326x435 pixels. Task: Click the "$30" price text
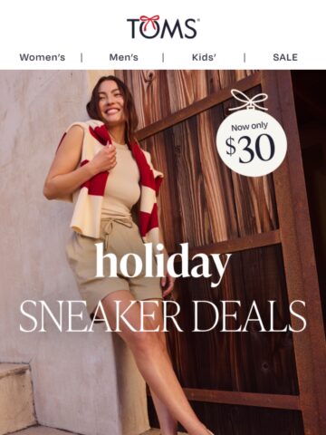(x=251, y=149)
